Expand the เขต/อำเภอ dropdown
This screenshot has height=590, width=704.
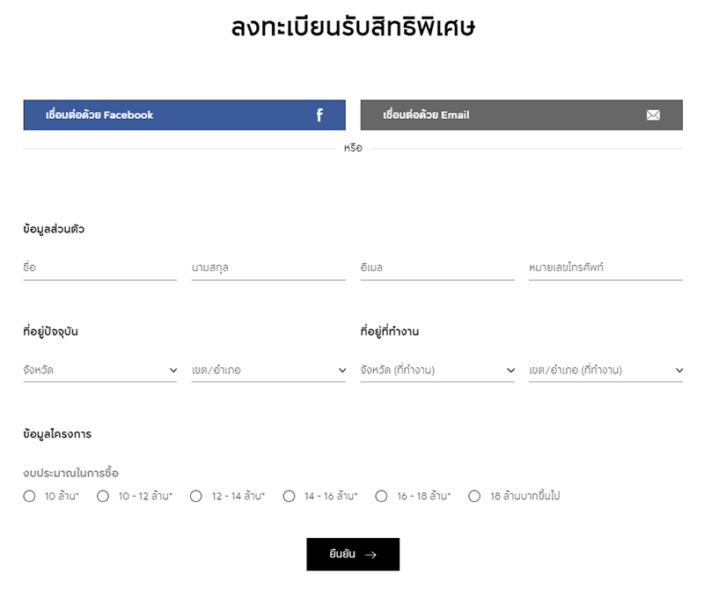tap(268, 371)
